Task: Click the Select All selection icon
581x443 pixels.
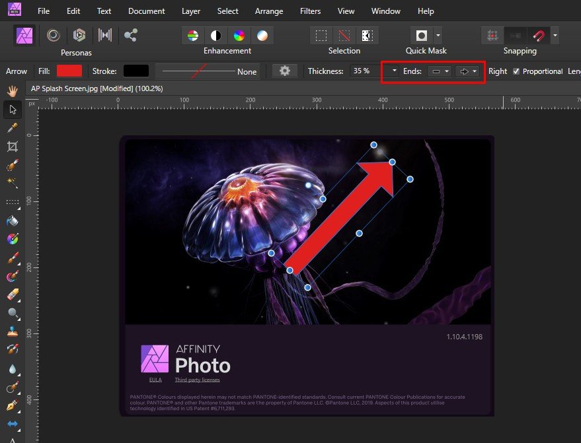Action: coord(321,36)
